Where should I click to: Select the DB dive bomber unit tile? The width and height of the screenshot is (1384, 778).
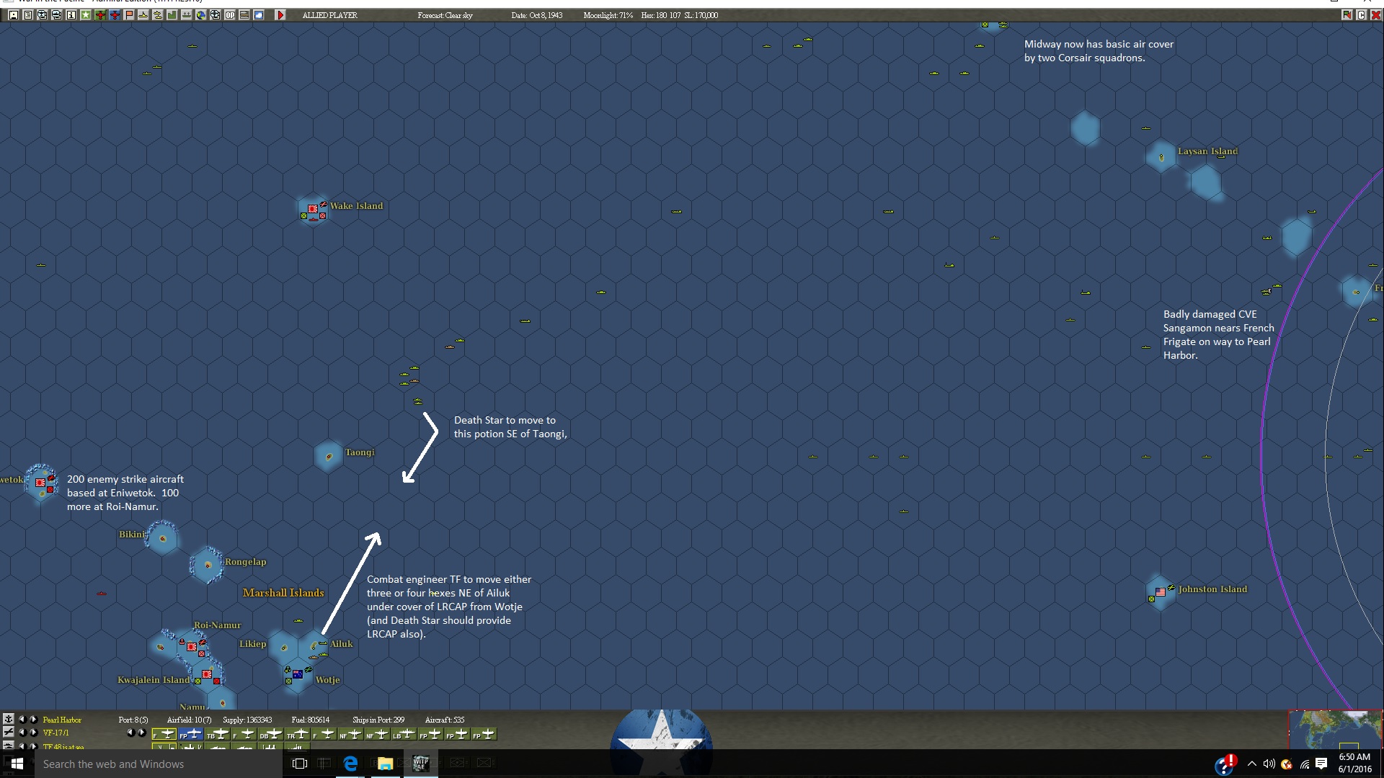(x=270, y=735)
